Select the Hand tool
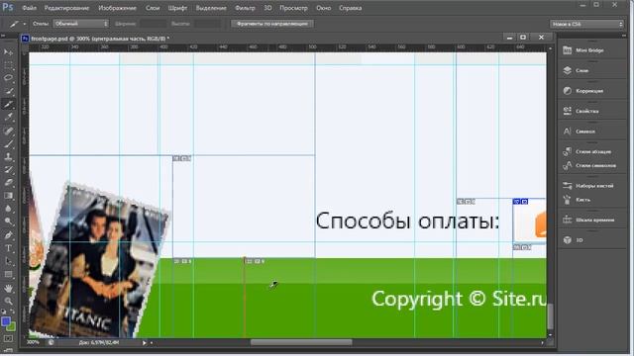 (x=9, y=288)
